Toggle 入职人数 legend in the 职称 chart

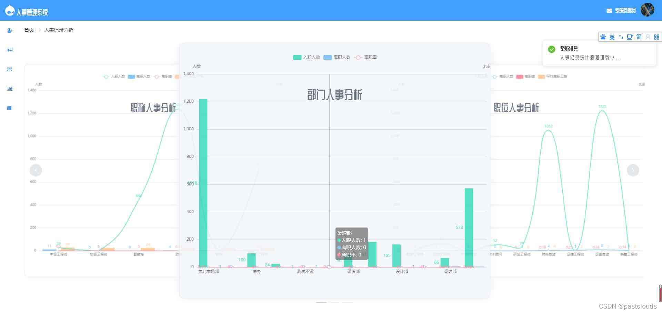click(114, 77)
